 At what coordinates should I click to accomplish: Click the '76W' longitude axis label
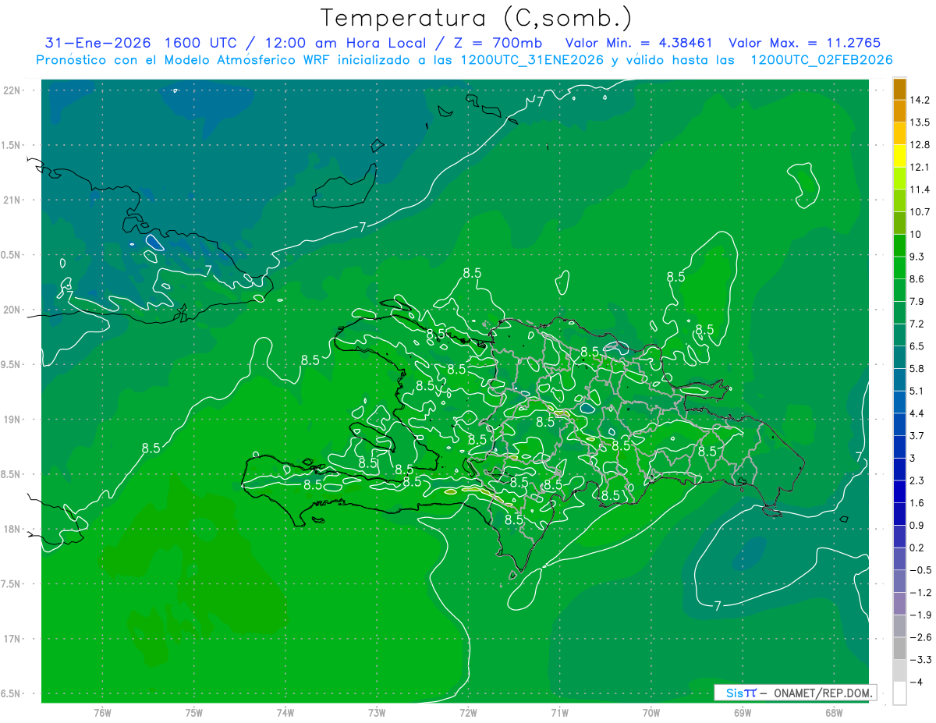pyautogui.click(x=102, y=713)
